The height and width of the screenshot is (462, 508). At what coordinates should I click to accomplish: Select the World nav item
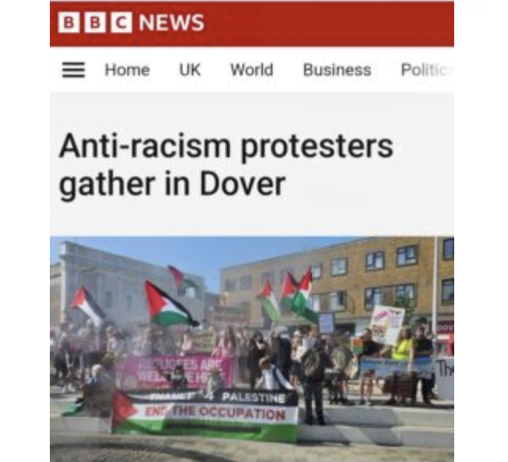click(x=252, y=70)
